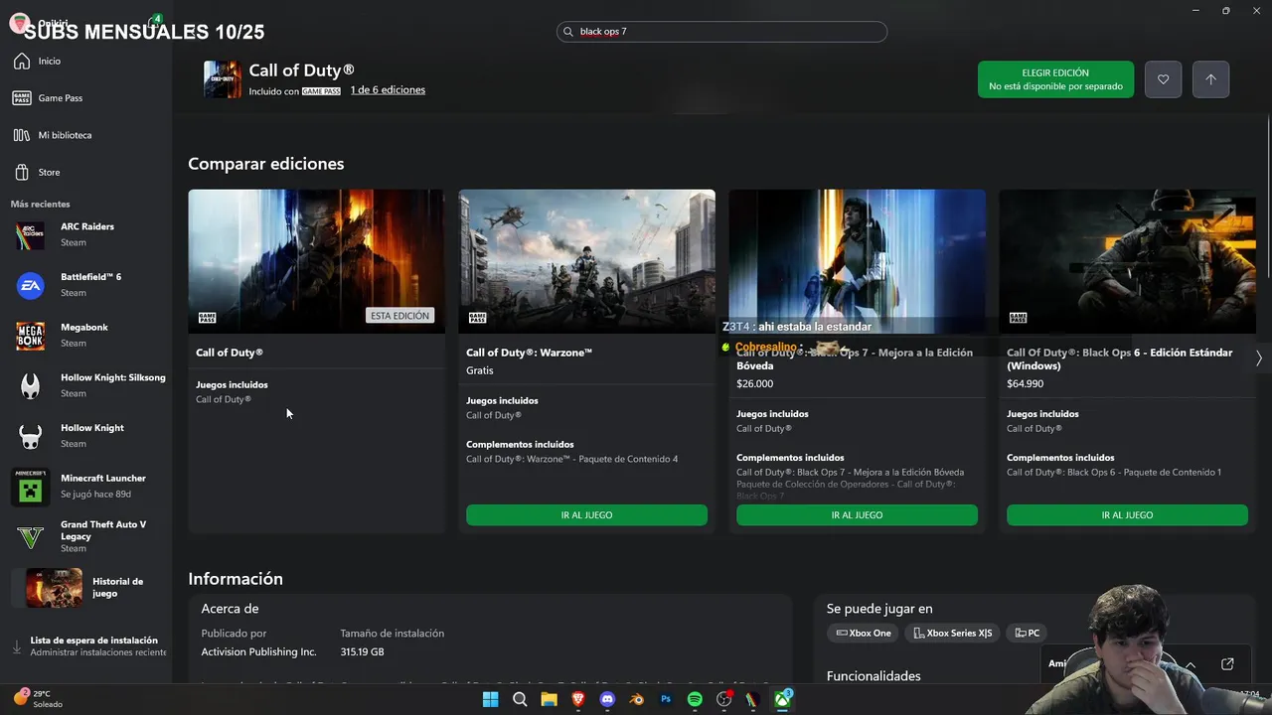Image resolution: width=1272 pixels, height=715 pixels.
Task: Open Black Ops 6 Edición Estándar card image
Action: pyautogui.click(x=1127, y=261)
